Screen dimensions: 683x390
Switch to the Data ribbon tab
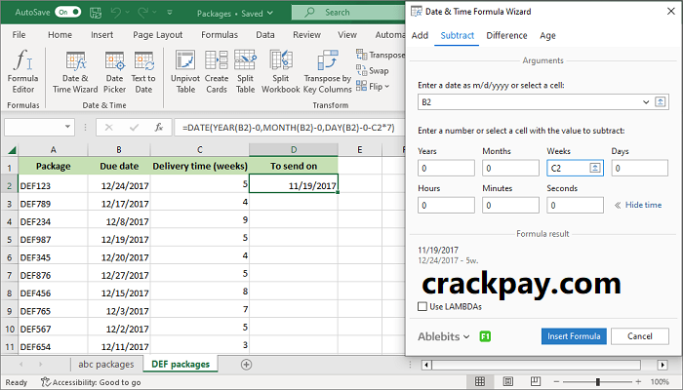click(x=264, y=35)
